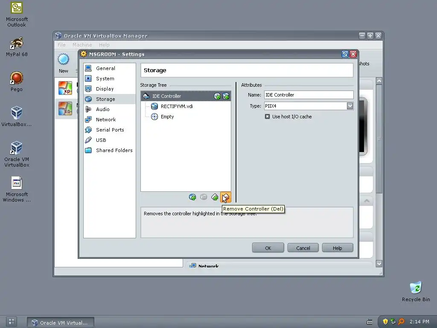The height and width of the screenshot is (328, 437).
Task: Select IDE Controller text in storage tree
Action: (x=167, y=96)
